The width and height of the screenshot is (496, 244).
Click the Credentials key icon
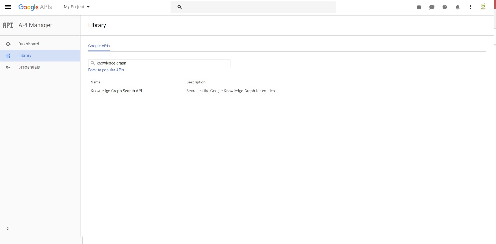point(8,67)
